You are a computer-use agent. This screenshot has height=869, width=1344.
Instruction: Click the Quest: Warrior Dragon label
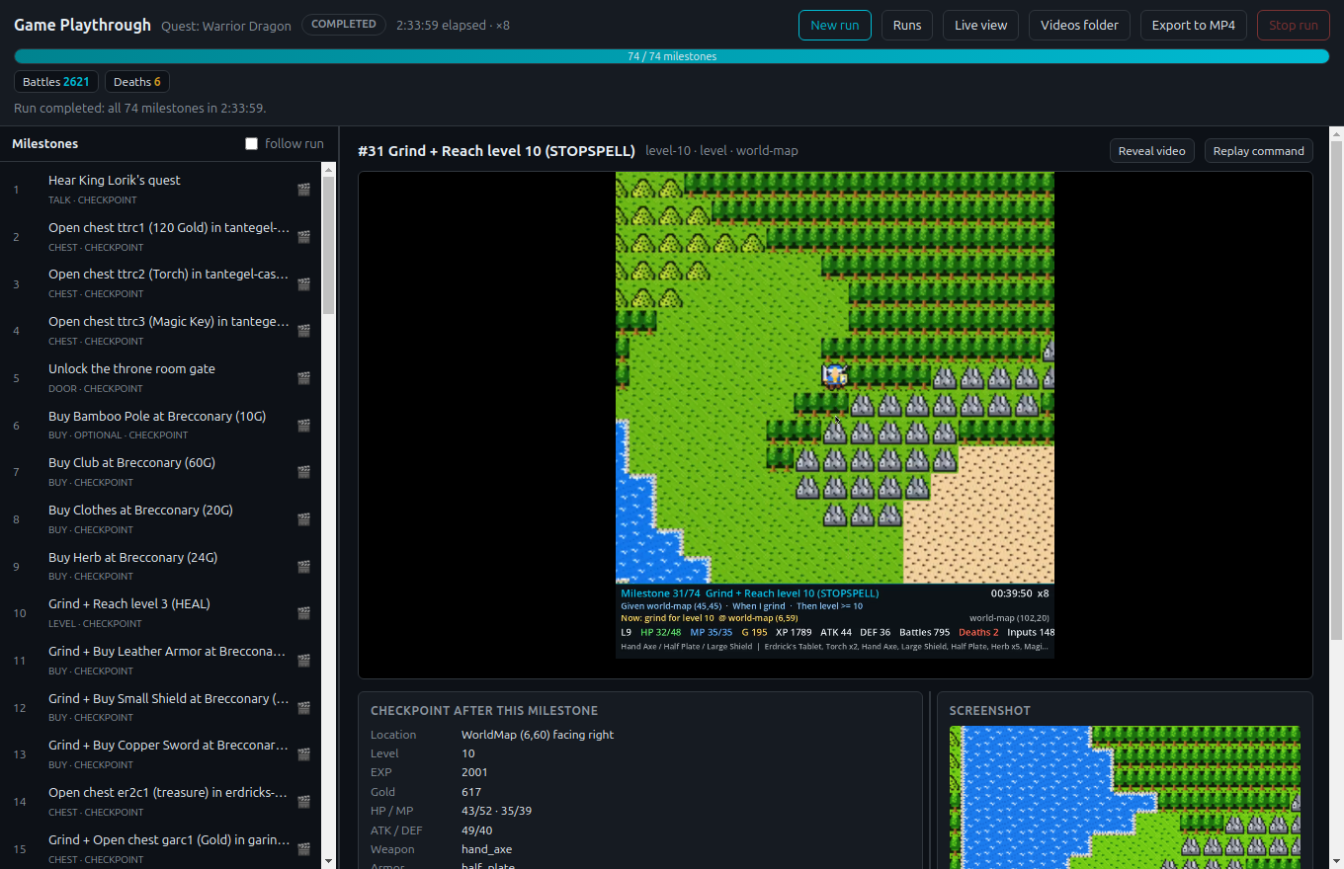(x=226, y=26)
